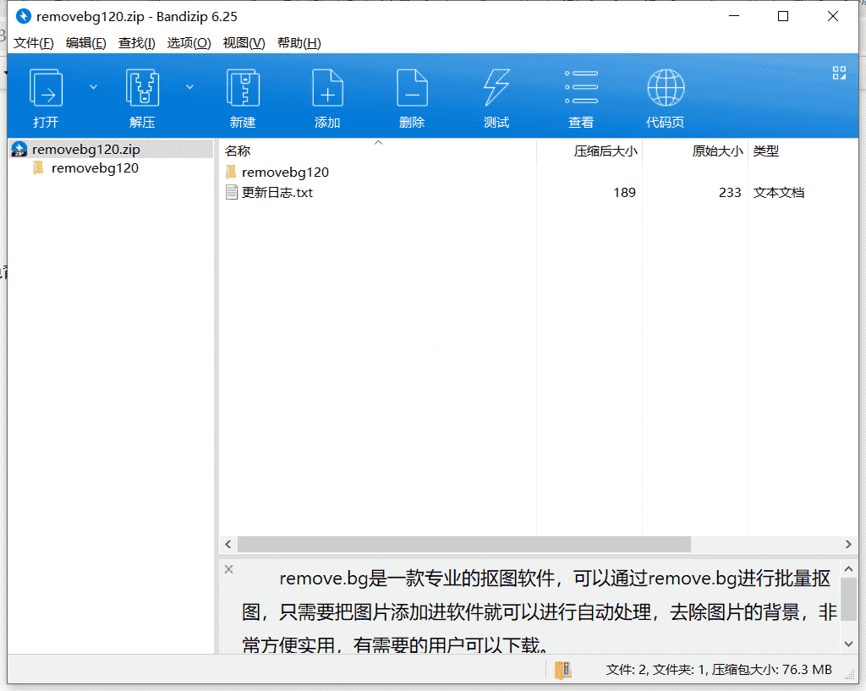
Task: Click the Code page (代码页) globe icon
Action: (666, 88)
